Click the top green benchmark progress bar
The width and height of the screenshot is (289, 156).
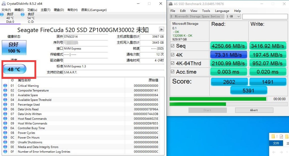(218, 99)
